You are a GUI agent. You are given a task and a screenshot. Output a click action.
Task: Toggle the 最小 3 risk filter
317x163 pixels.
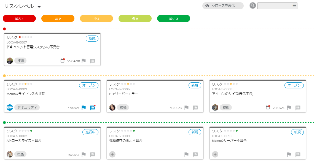(174, 18)
